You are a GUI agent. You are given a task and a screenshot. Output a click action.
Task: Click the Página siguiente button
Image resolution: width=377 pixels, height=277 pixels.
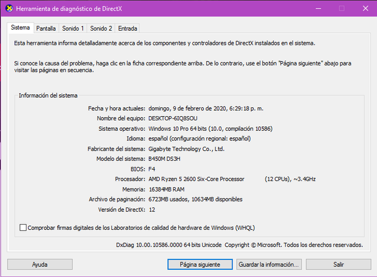(200, 264)
